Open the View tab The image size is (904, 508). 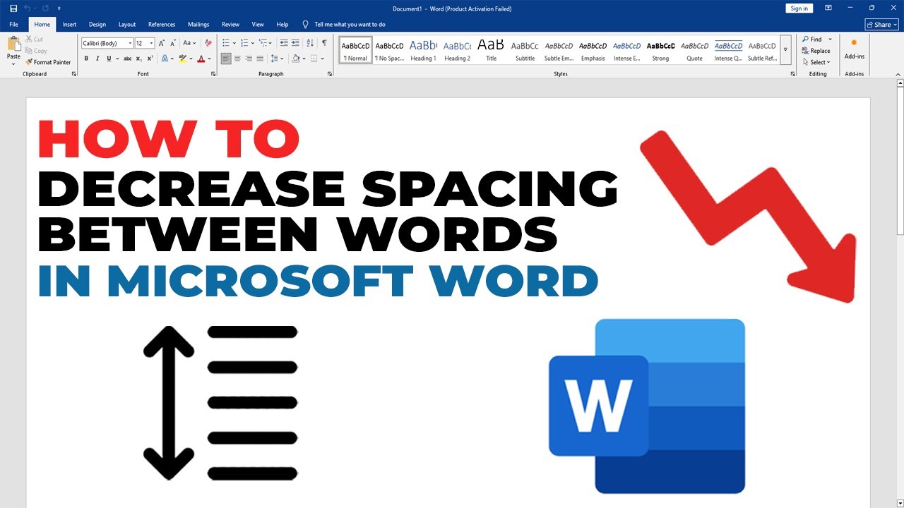coord(258,24)
